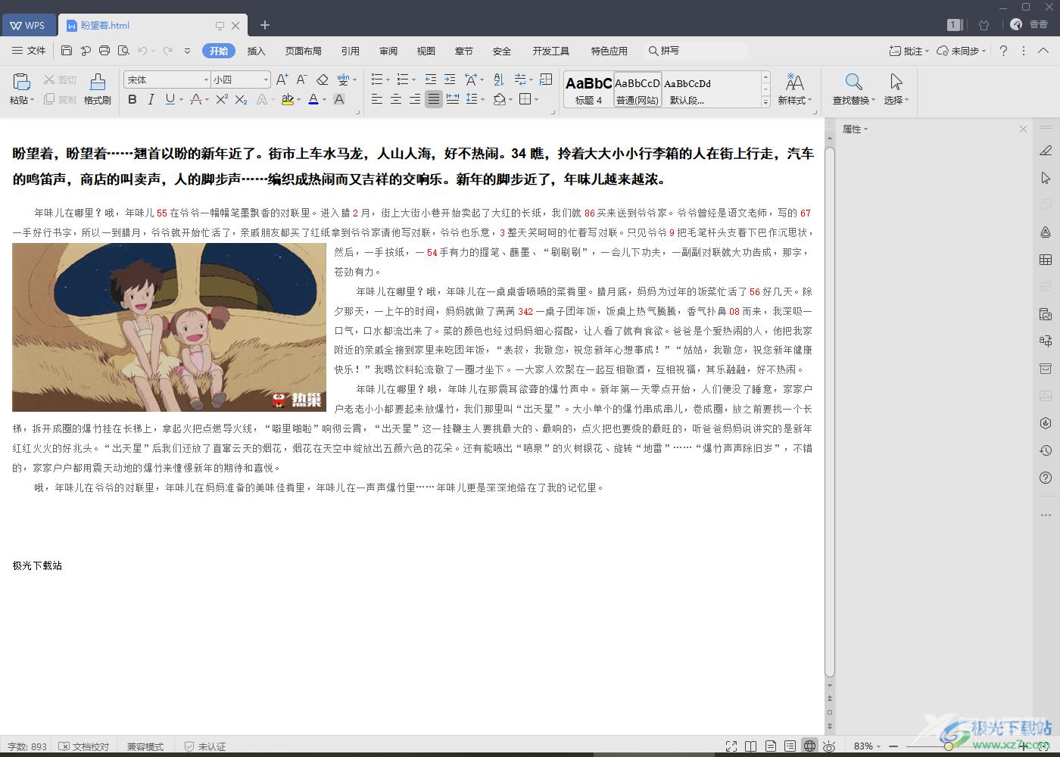
Task: Click the print icon in quick access
Action: 104,51
